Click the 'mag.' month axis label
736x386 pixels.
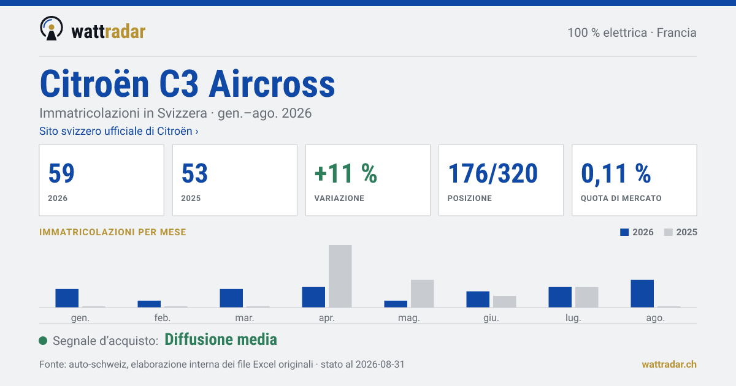pyautogui.click(x=409, y=318)
